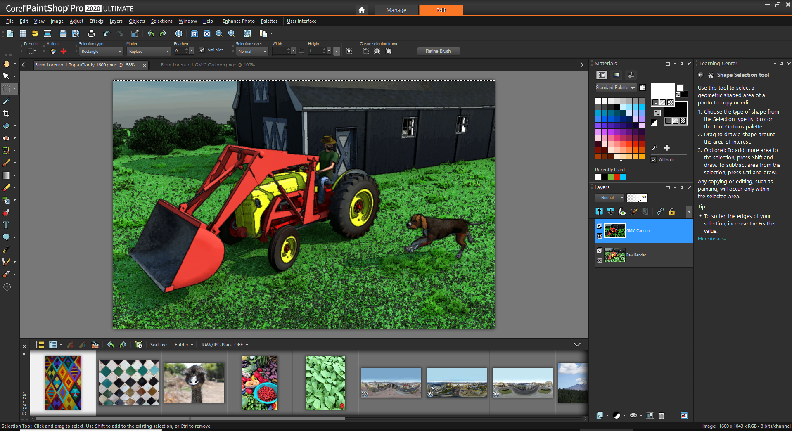Open the User Interface menu button
792x431 pixels.
click(301, 21)
